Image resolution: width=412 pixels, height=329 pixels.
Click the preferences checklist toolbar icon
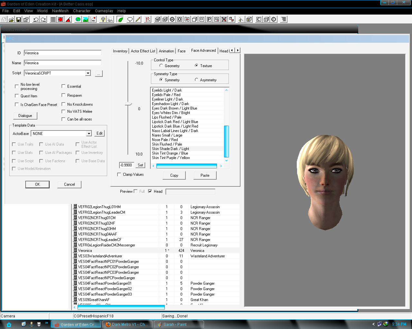[26, 20]
